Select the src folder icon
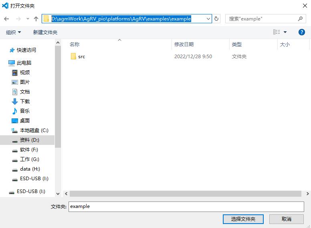The image size is (311, 228). [73, 57]
